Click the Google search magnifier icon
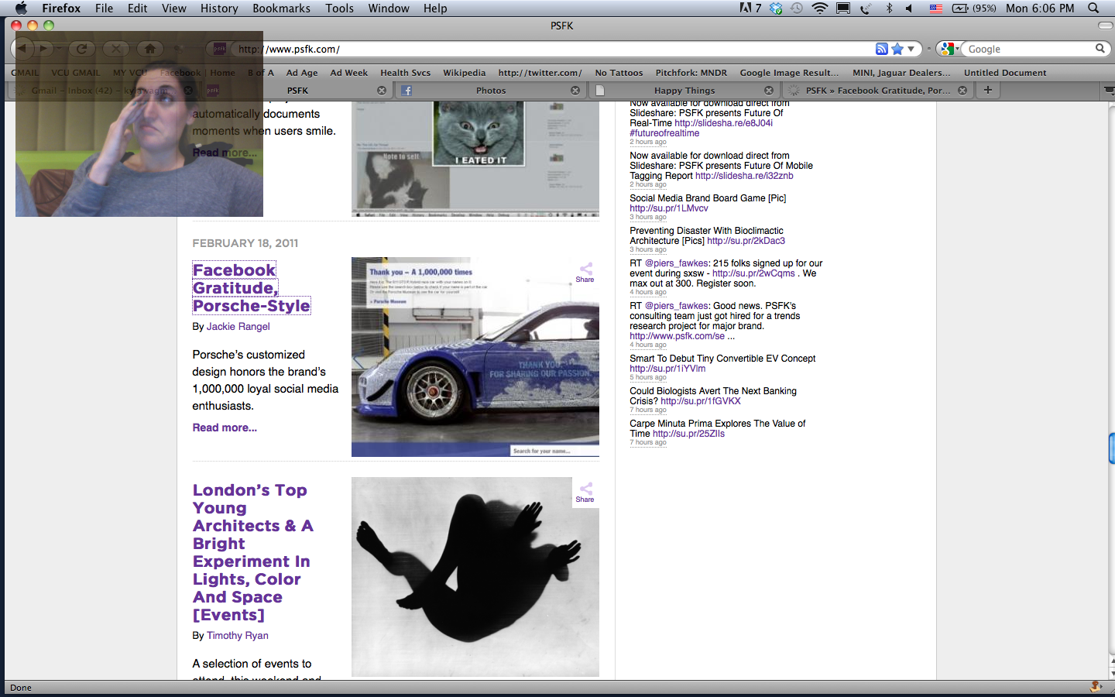Viewport: 1115px width, 697px height. [x=1100, y=49]
